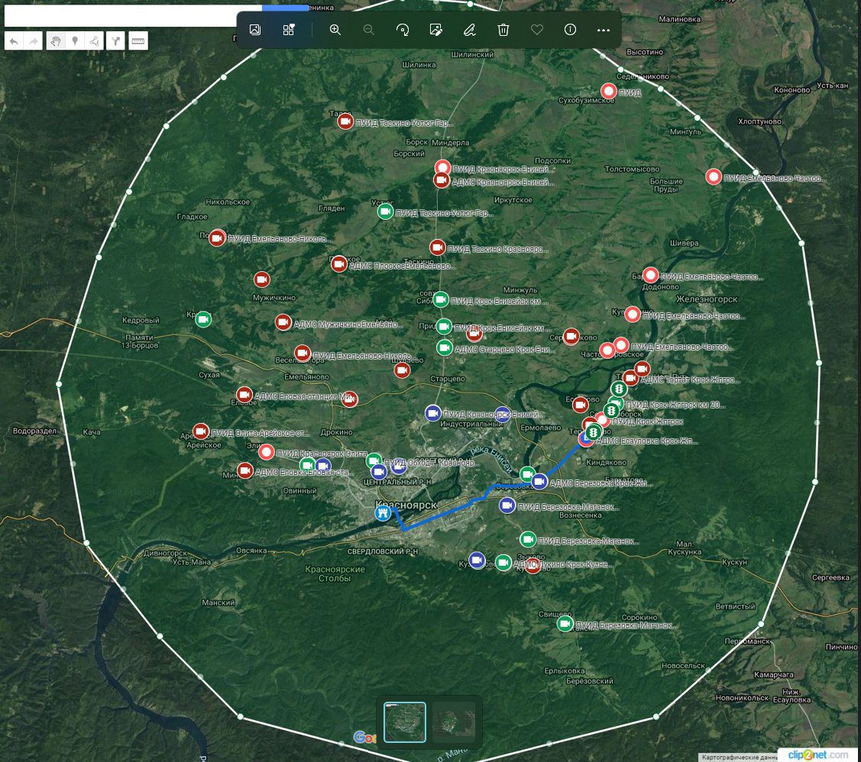Open the edit image tool
861x762 pixels.
436,30
